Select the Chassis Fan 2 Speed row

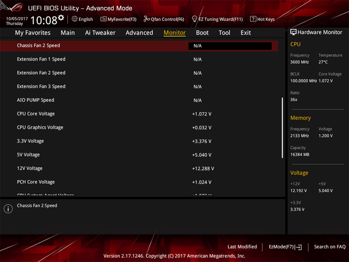pyautogui.click(x=139, y=46)
